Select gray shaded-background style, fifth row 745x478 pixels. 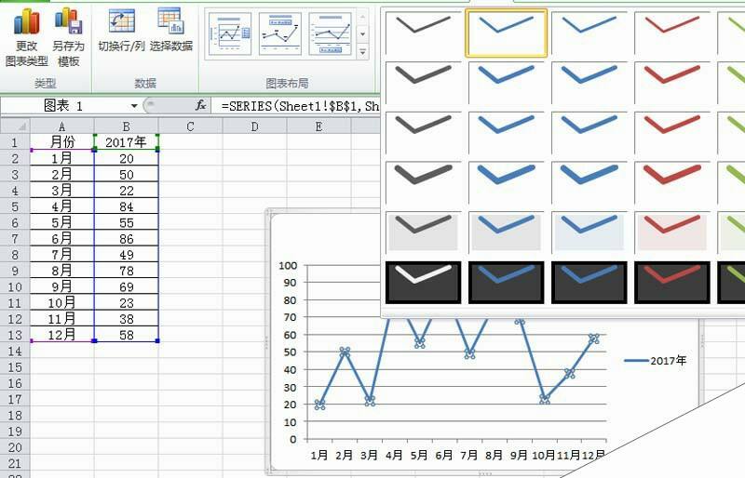[423, 232]
